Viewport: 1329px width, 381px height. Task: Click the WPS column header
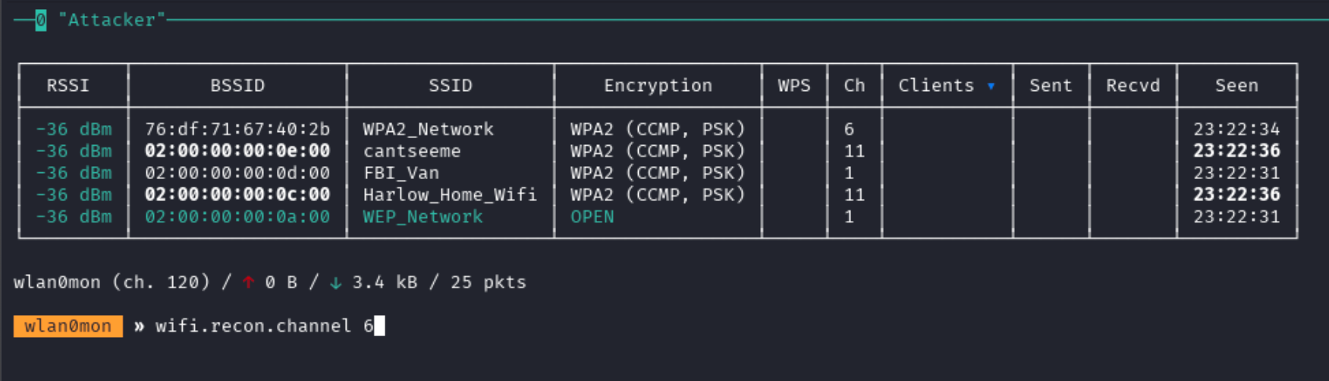pyautogui.click(x=794, y=86)
